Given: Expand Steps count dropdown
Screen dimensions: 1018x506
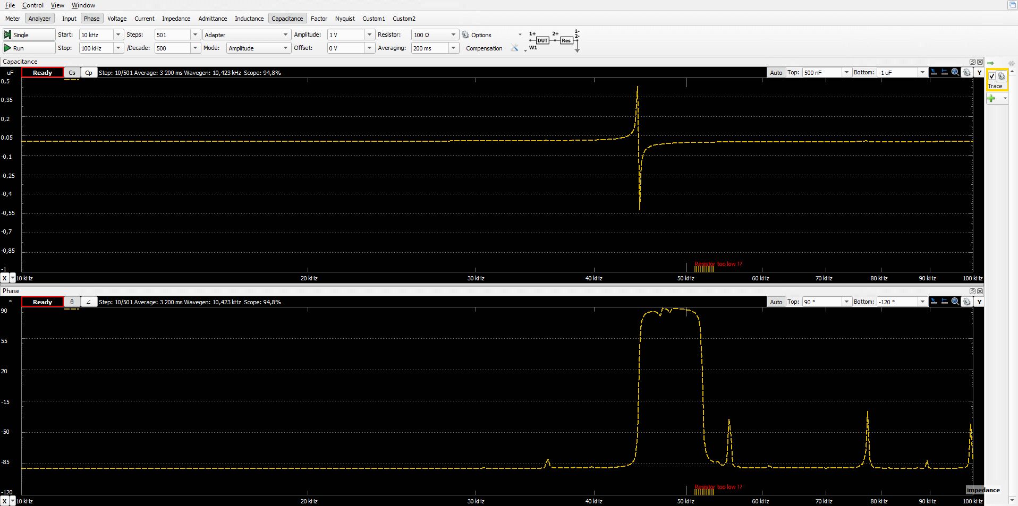Looking at the screenshot, I should coord(195,35).
